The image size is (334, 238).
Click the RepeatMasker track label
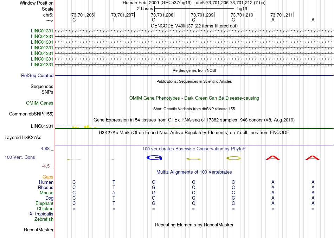coord(39,230)
